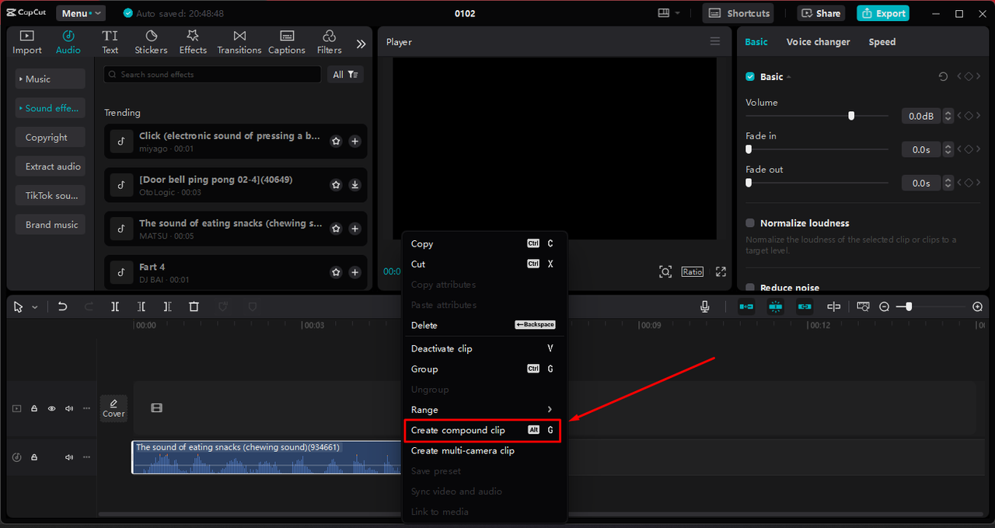This screenshot has width=995, height=528.
Task: Open the All filter dropdown
Action: pos(345,75)
